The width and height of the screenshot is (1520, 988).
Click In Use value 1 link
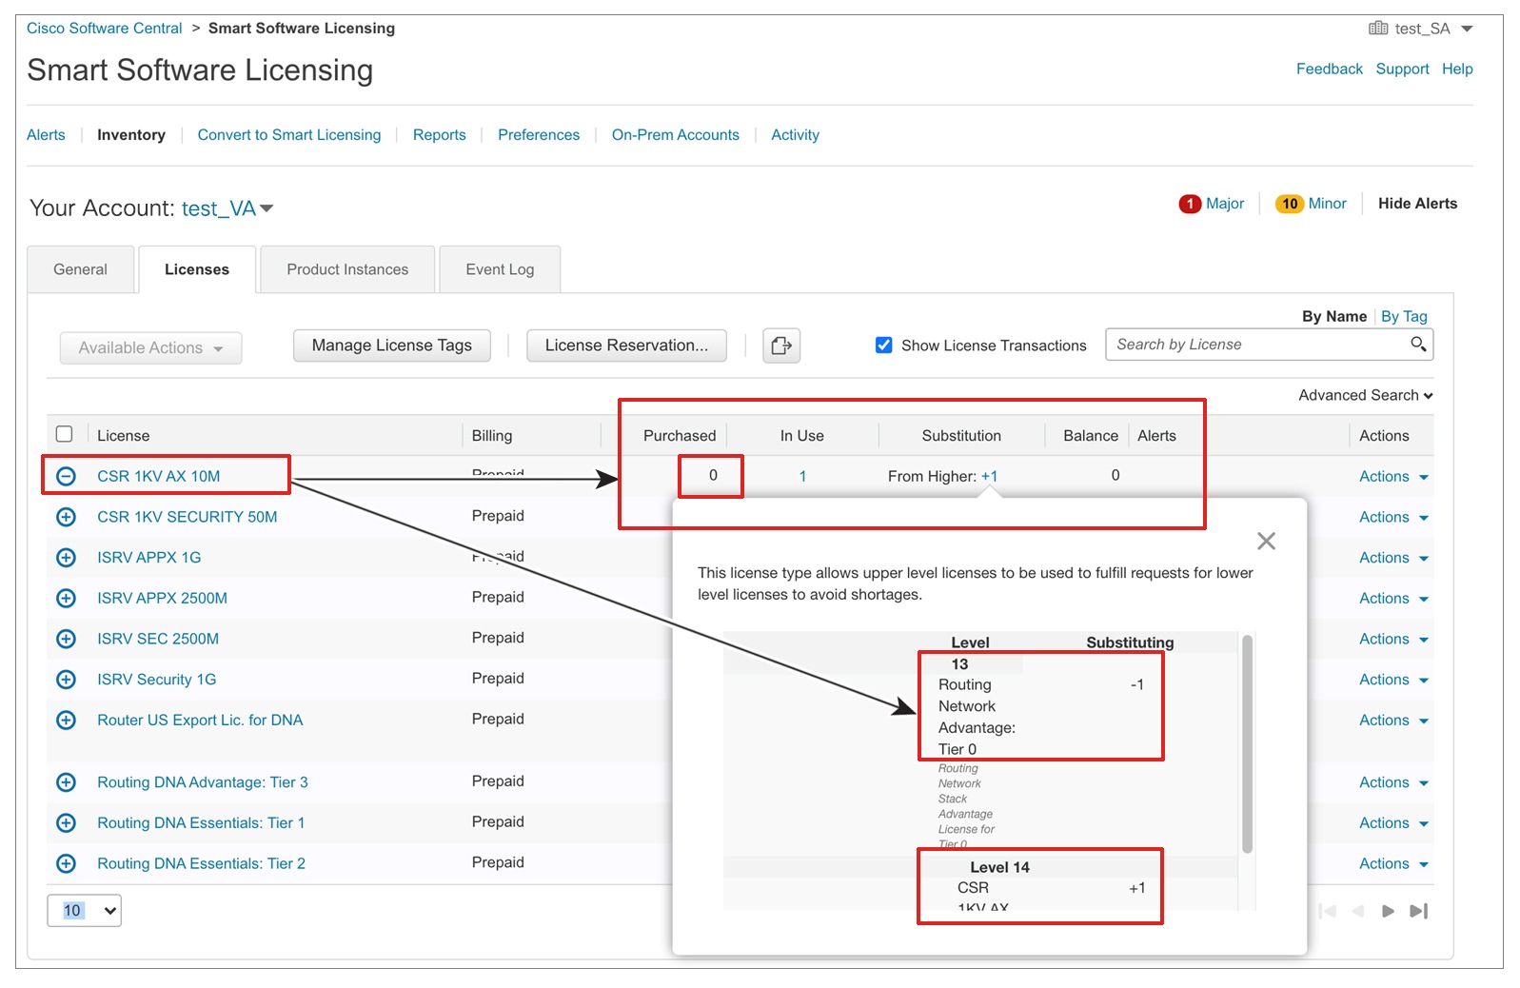coord(802,476)
